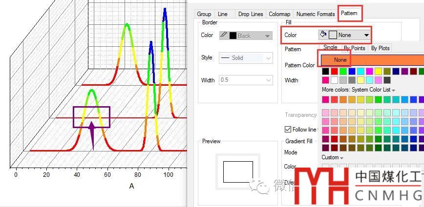424x207 pixels.
Task: Open the Fill Color None dropdown arrow
Action: coord(366,35)
